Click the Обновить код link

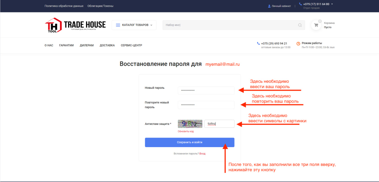point(186,131)
